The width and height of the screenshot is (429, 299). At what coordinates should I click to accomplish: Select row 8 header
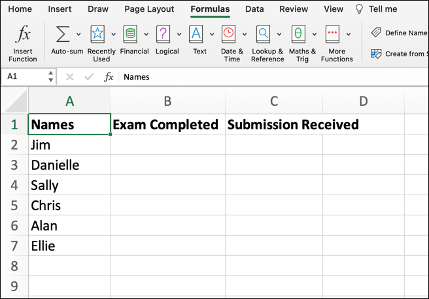tap(14, 266)
